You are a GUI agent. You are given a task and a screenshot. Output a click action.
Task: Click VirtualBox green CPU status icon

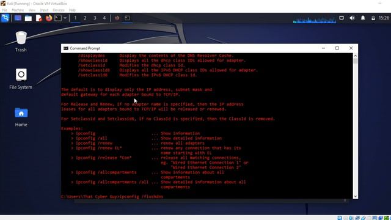pos(387,218)
